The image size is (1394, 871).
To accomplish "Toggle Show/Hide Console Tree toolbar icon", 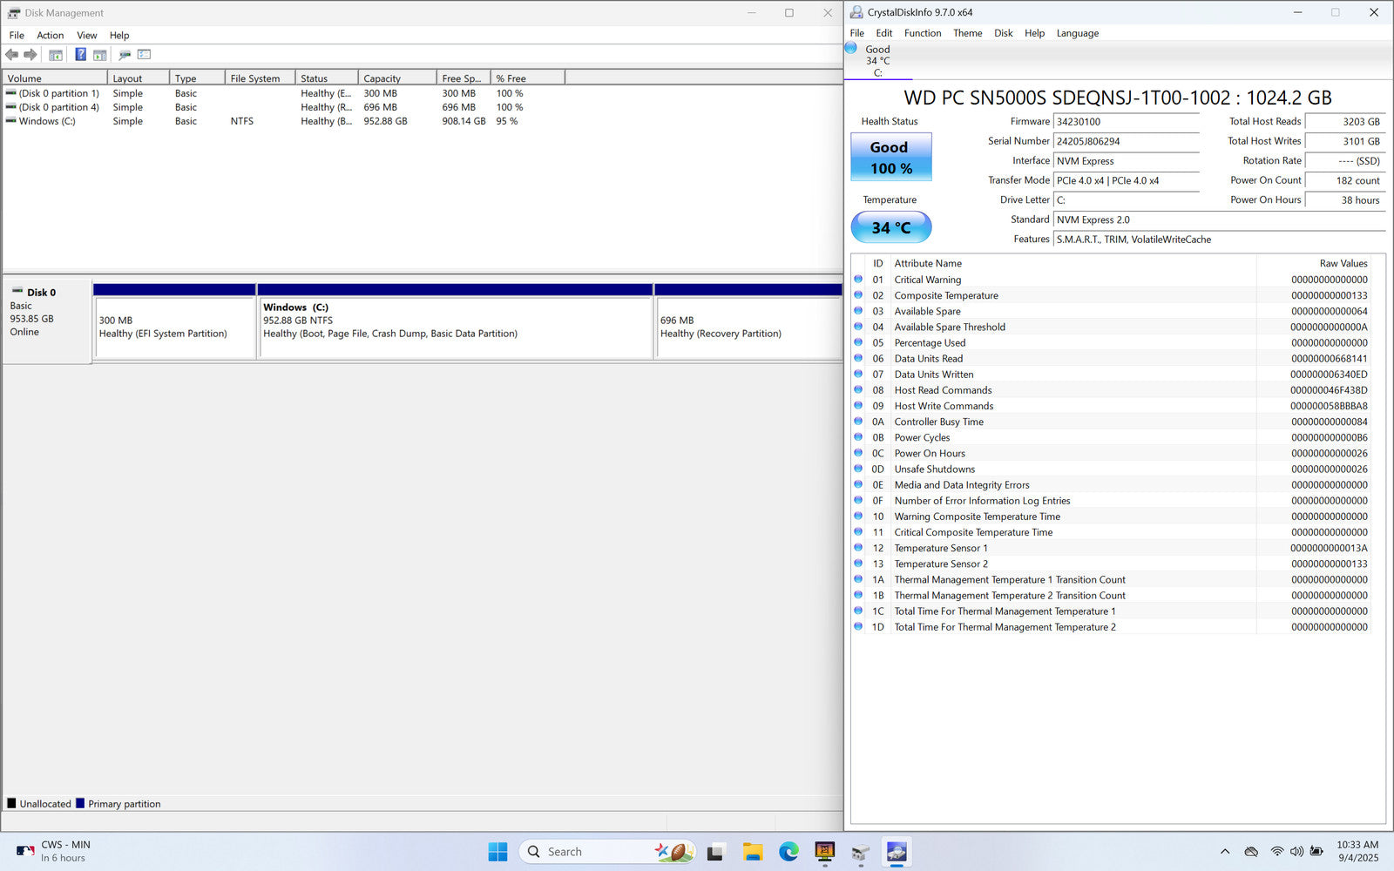I will [56, 55].
